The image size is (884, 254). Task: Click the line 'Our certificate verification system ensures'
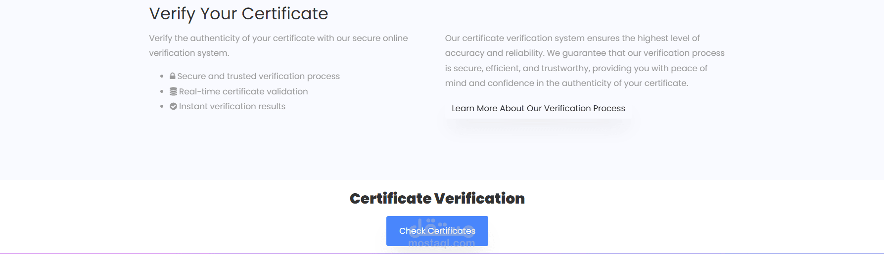coord(572,38)
